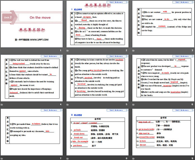Click 'get in touch (with)' phrase on slide 9
Viewport: 195px width, 160px height.
pyautogui.click(x=146, y=129)
